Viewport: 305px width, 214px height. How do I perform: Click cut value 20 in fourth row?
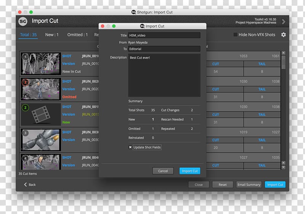[215, 148]
